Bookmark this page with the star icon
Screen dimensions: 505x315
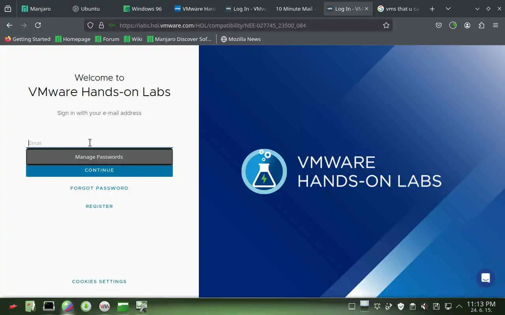pos(386,25)
